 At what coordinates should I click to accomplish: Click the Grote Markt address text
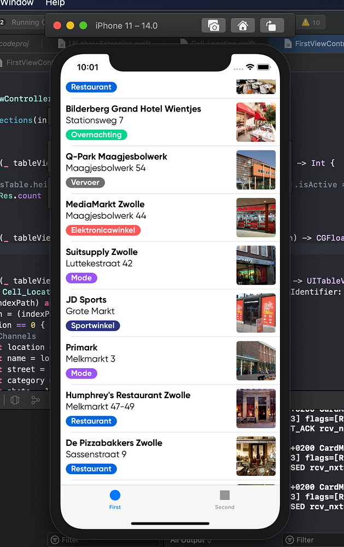[90, 311]
